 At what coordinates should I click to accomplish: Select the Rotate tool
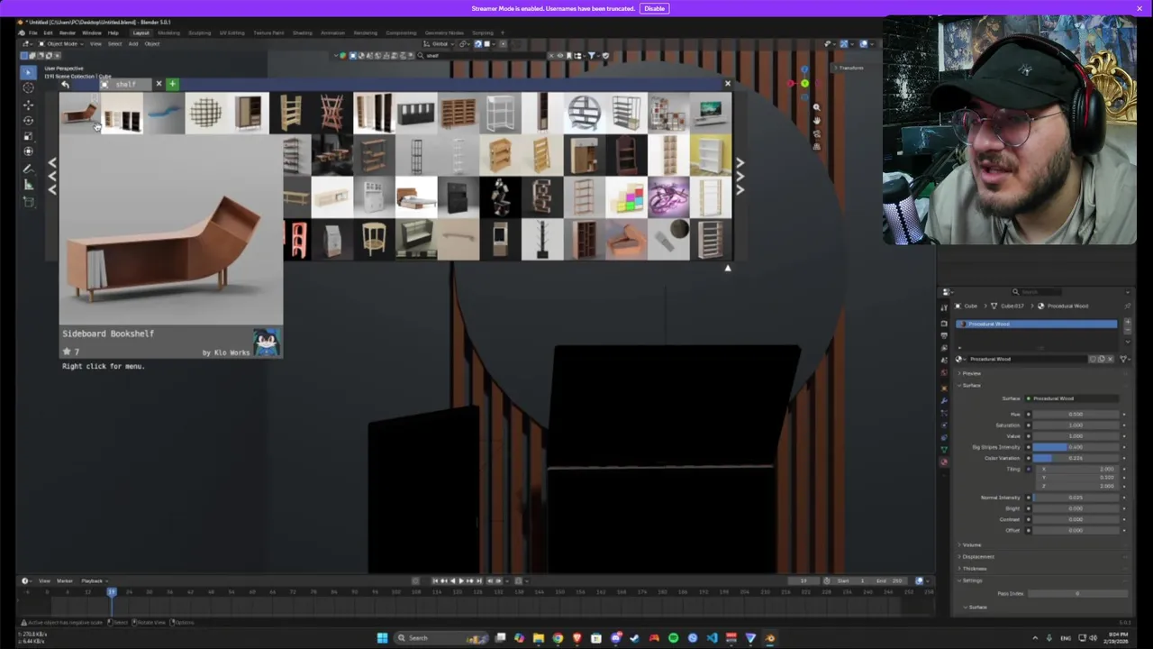click(28, 120)
